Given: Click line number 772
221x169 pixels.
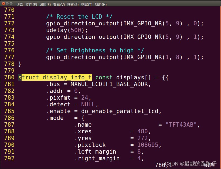Looking at the screenshot, I should (x=9, y=23).
